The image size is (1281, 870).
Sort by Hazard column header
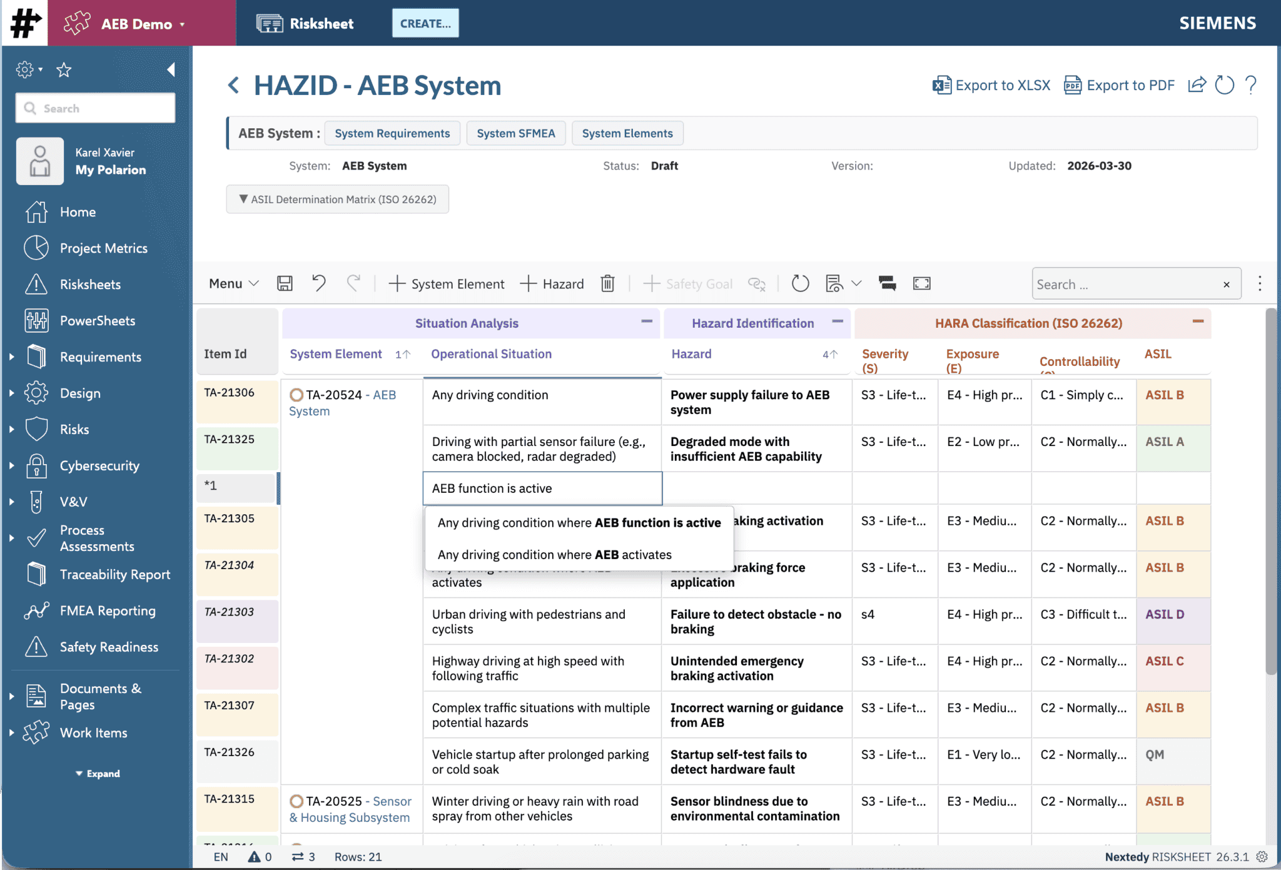coord(691,354)
